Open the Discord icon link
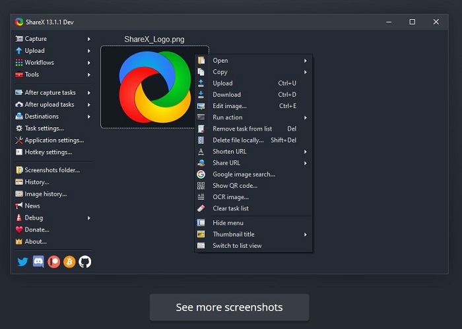 38,261
